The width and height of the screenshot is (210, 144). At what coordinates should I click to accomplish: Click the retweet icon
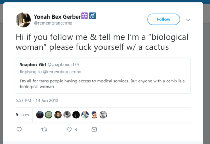(x=44, y=129)
